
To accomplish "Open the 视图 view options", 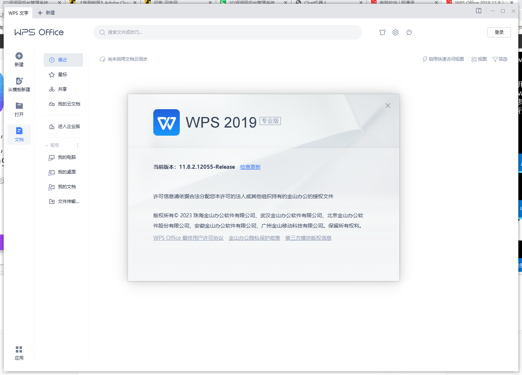I will tap(479, 59).
